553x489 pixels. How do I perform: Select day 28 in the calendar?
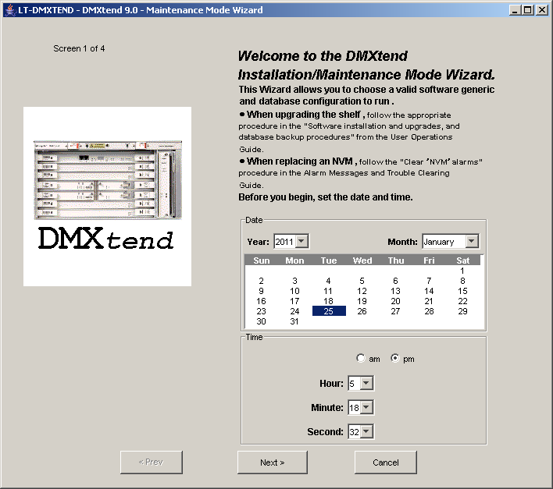pos(429,311)
